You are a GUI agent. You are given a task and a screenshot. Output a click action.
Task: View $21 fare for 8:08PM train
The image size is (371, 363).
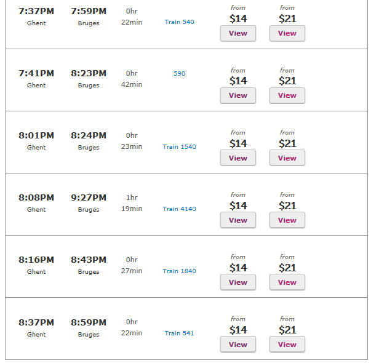click(x=287, y=220)
